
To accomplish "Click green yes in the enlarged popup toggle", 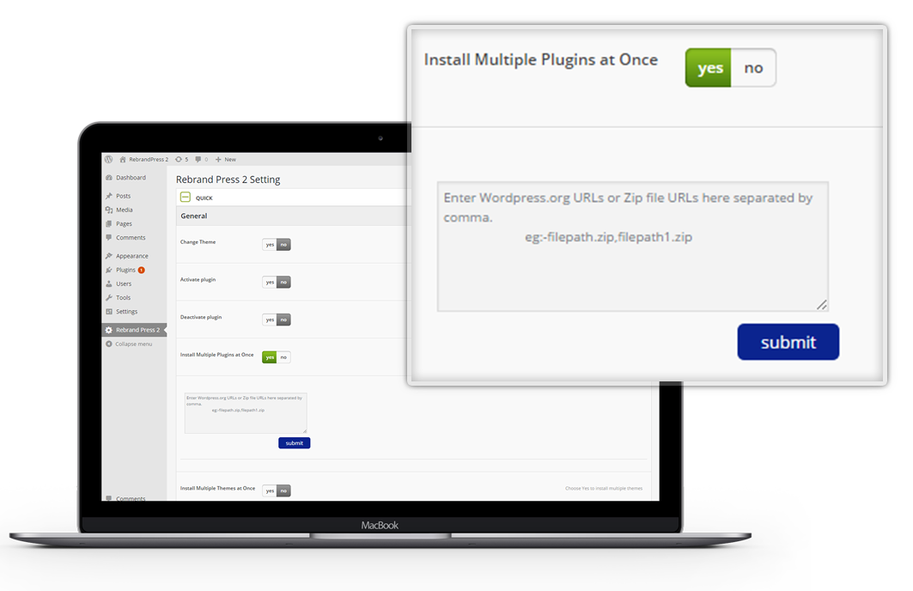I will tap(709, 68).
